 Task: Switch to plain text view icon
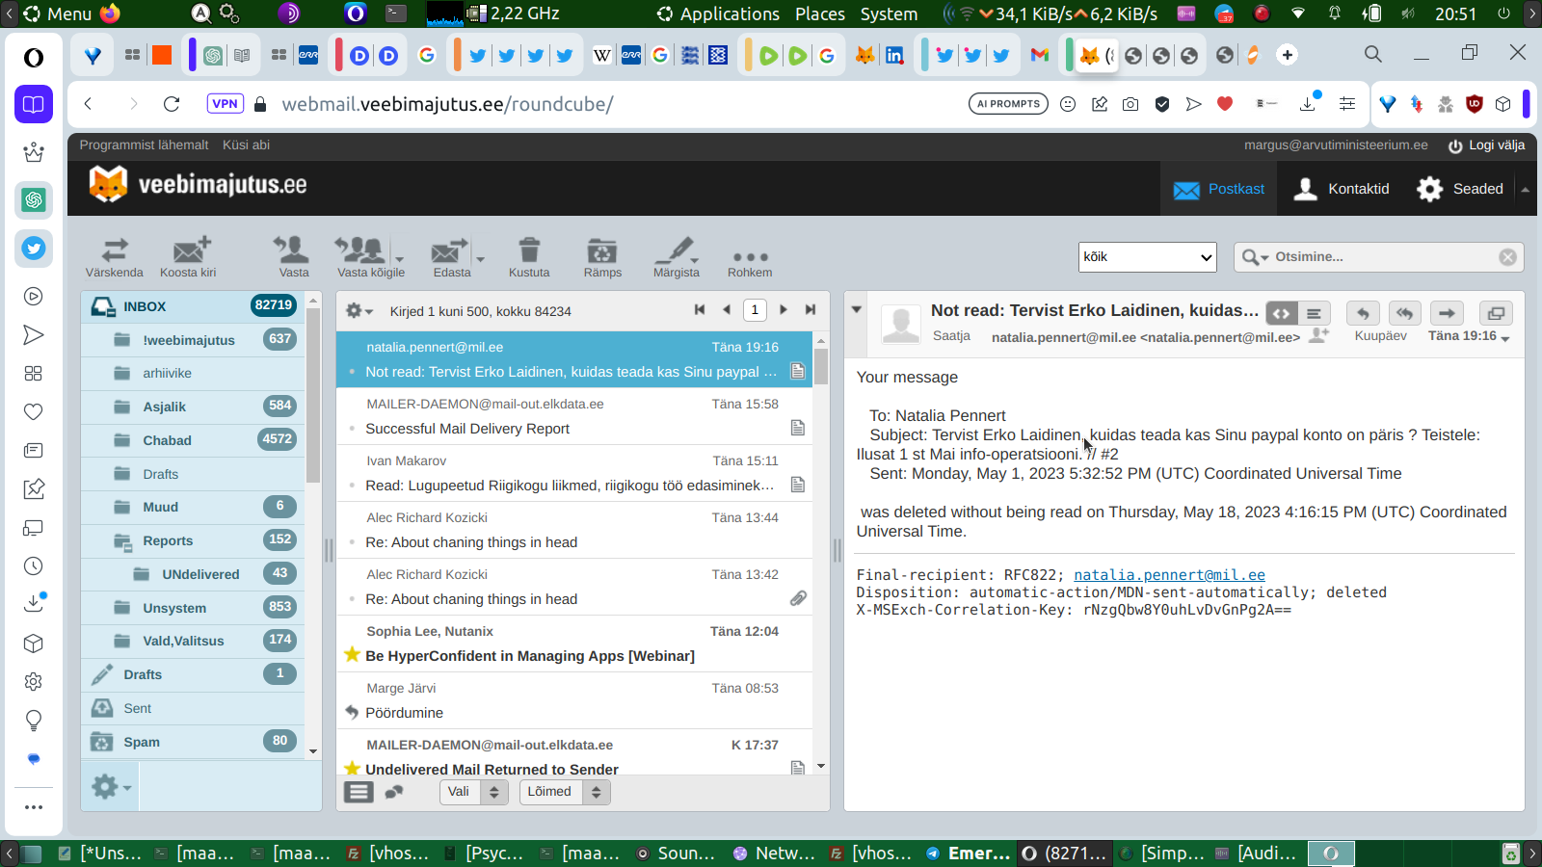1314,313
